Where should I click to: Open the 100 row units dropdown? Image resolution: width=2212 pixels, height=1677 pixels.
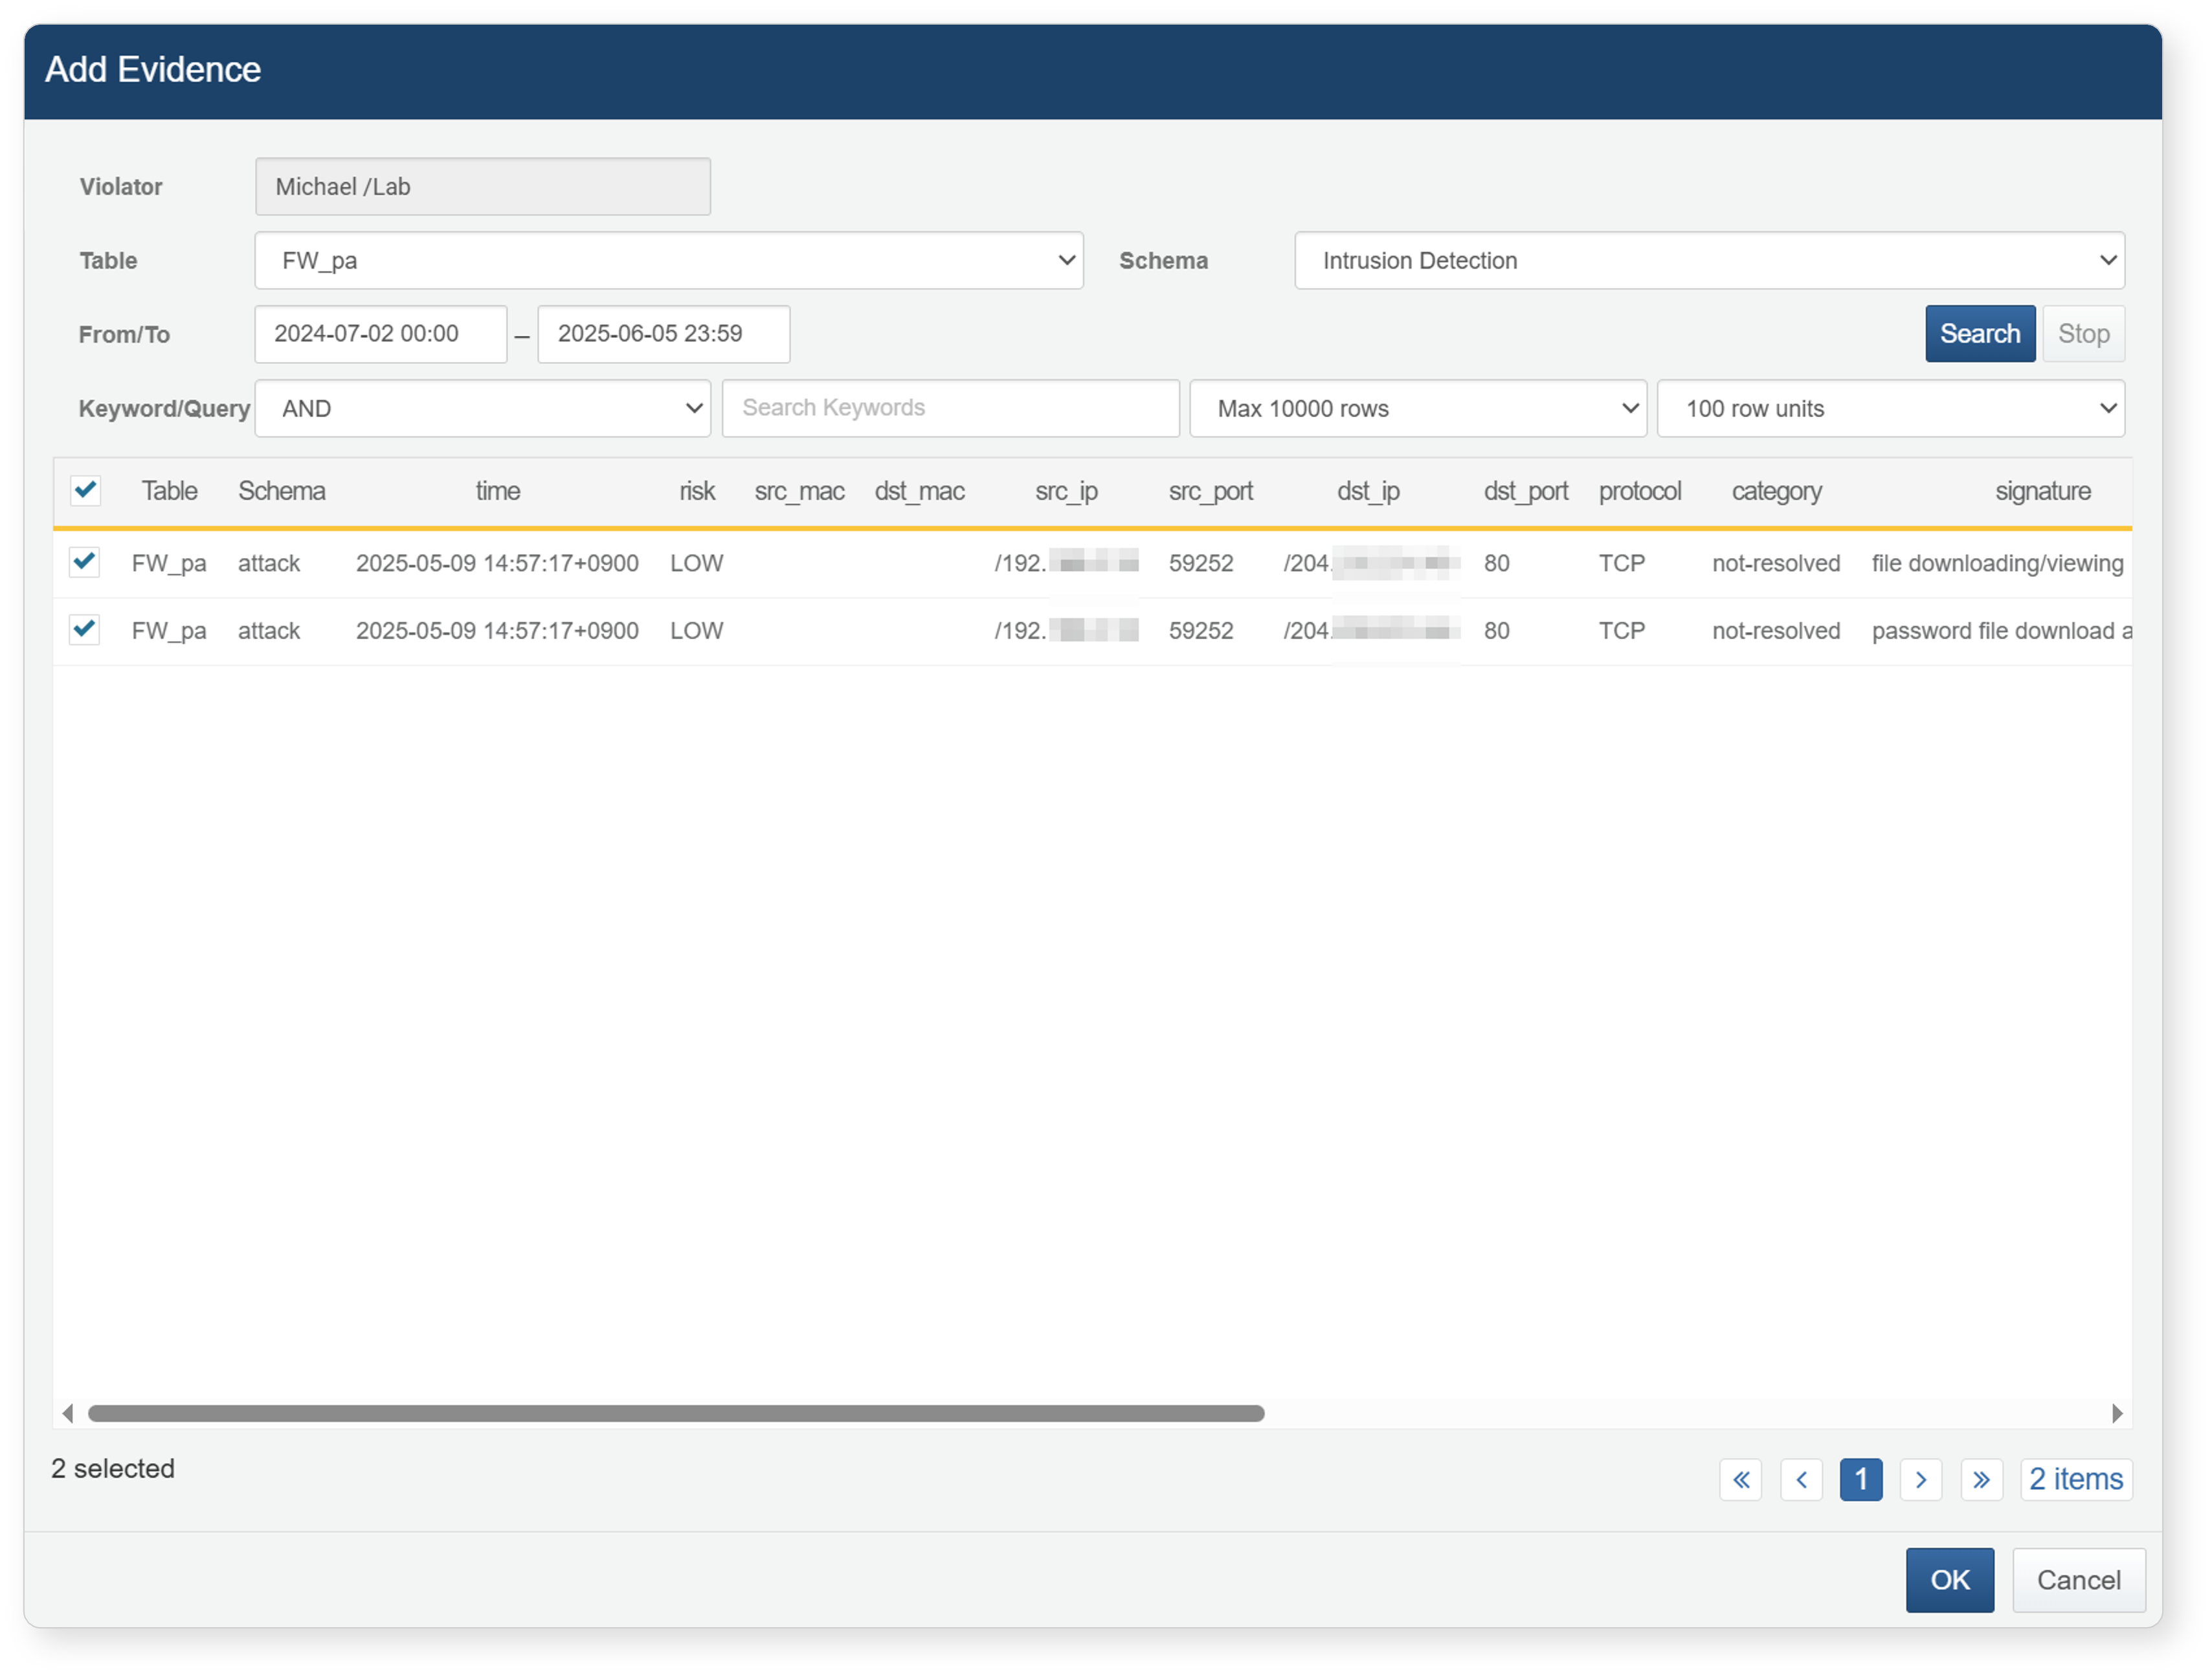pyautogui.click(x=1891, y=408)
